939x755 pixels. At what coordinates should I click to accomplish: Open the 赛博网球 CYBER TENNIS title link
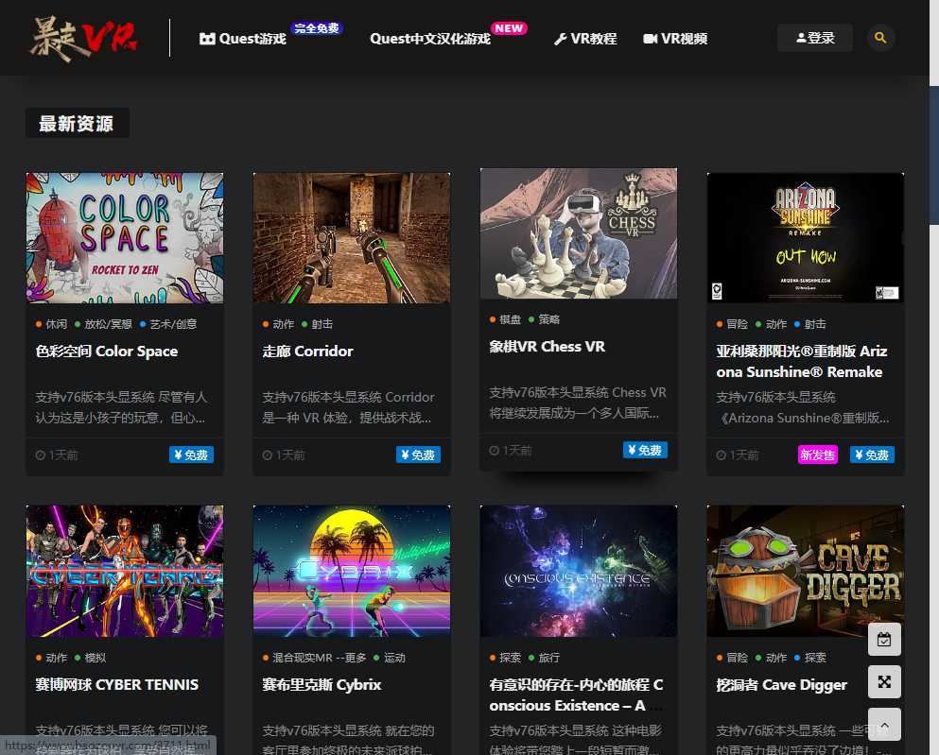click(116, 684)
